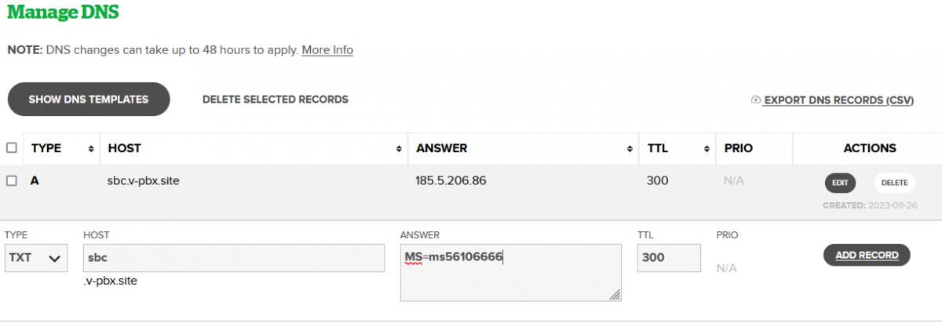This screenshot has height=323, width=942.
Task: Click the ACTIONS column header
Action: click(x=870, y=148)
